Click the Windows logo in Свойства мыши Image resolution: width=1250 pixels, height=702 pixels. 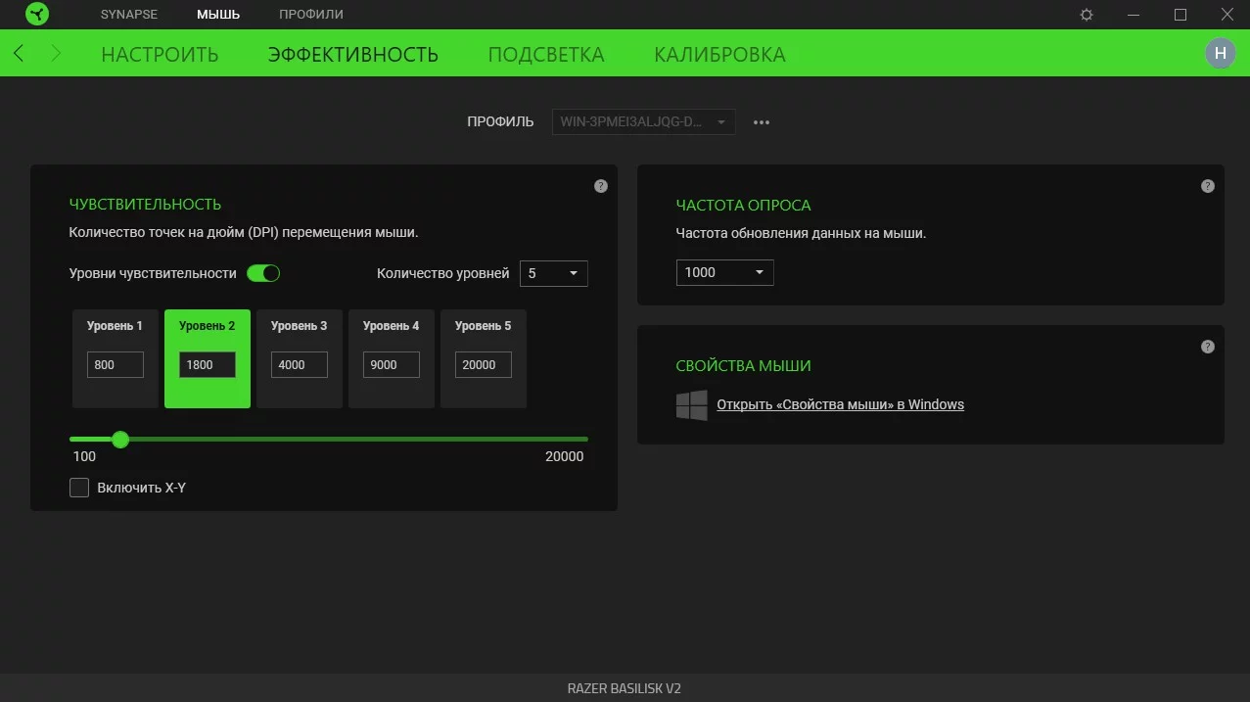(692, 405)
